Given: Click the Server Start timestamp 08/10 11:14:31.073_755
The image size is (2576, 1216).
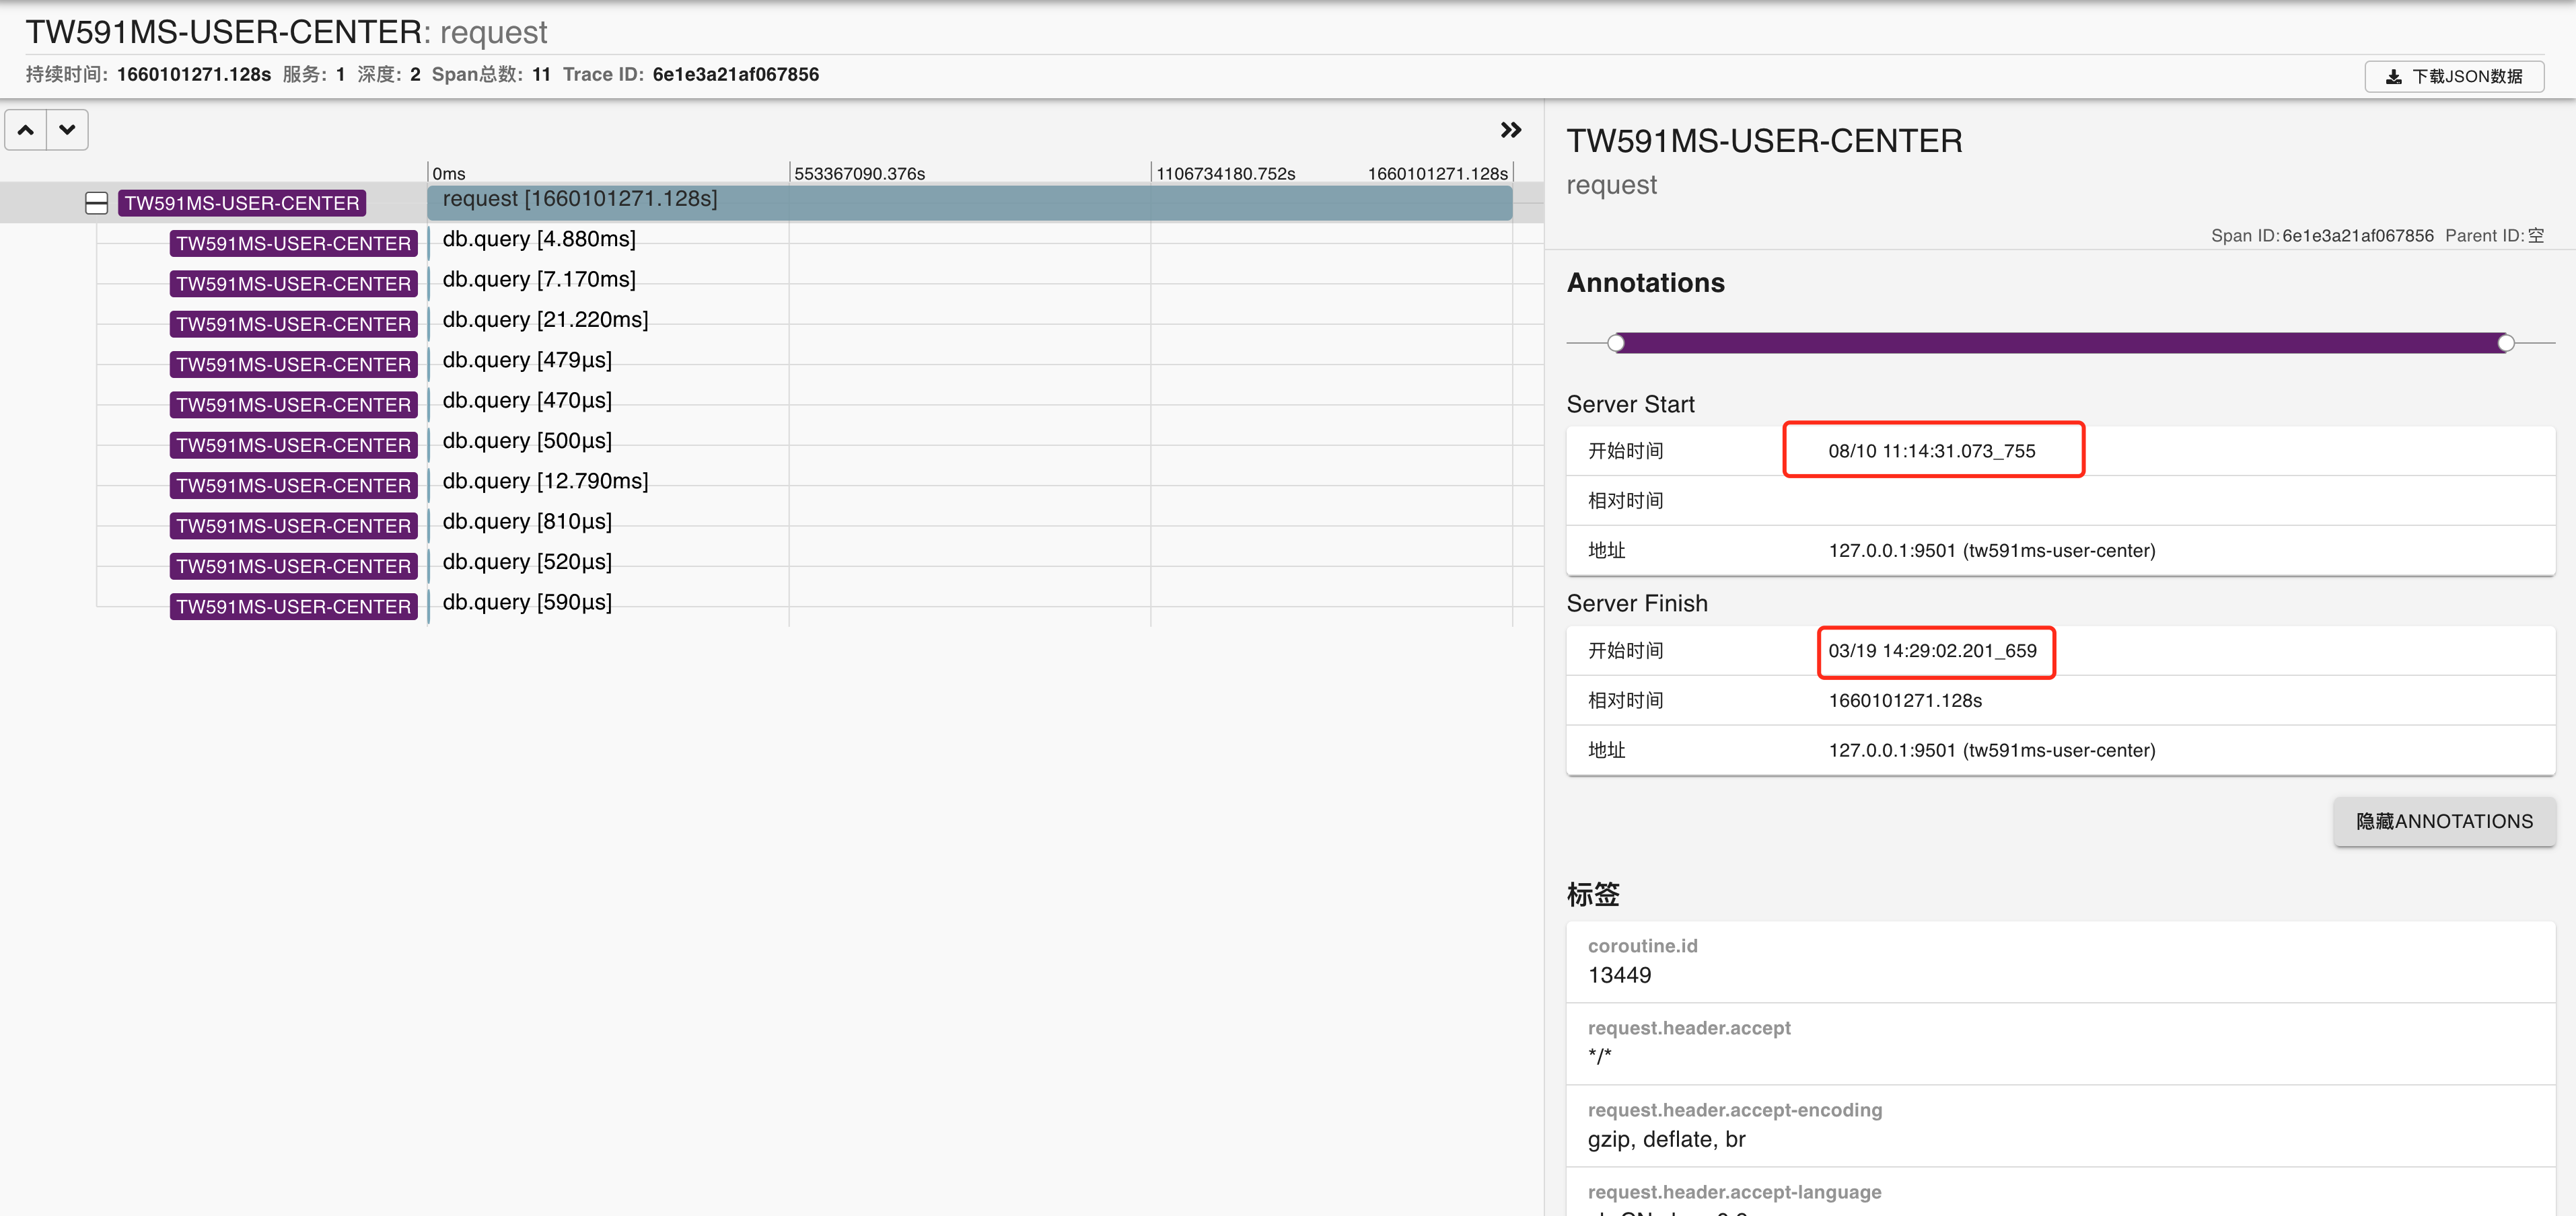Looking at the screenshot, I should pyautogui.click(x=1932, y=450).
